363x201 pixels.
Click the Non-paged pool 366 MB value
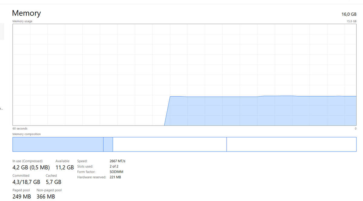tap(46, 196)
